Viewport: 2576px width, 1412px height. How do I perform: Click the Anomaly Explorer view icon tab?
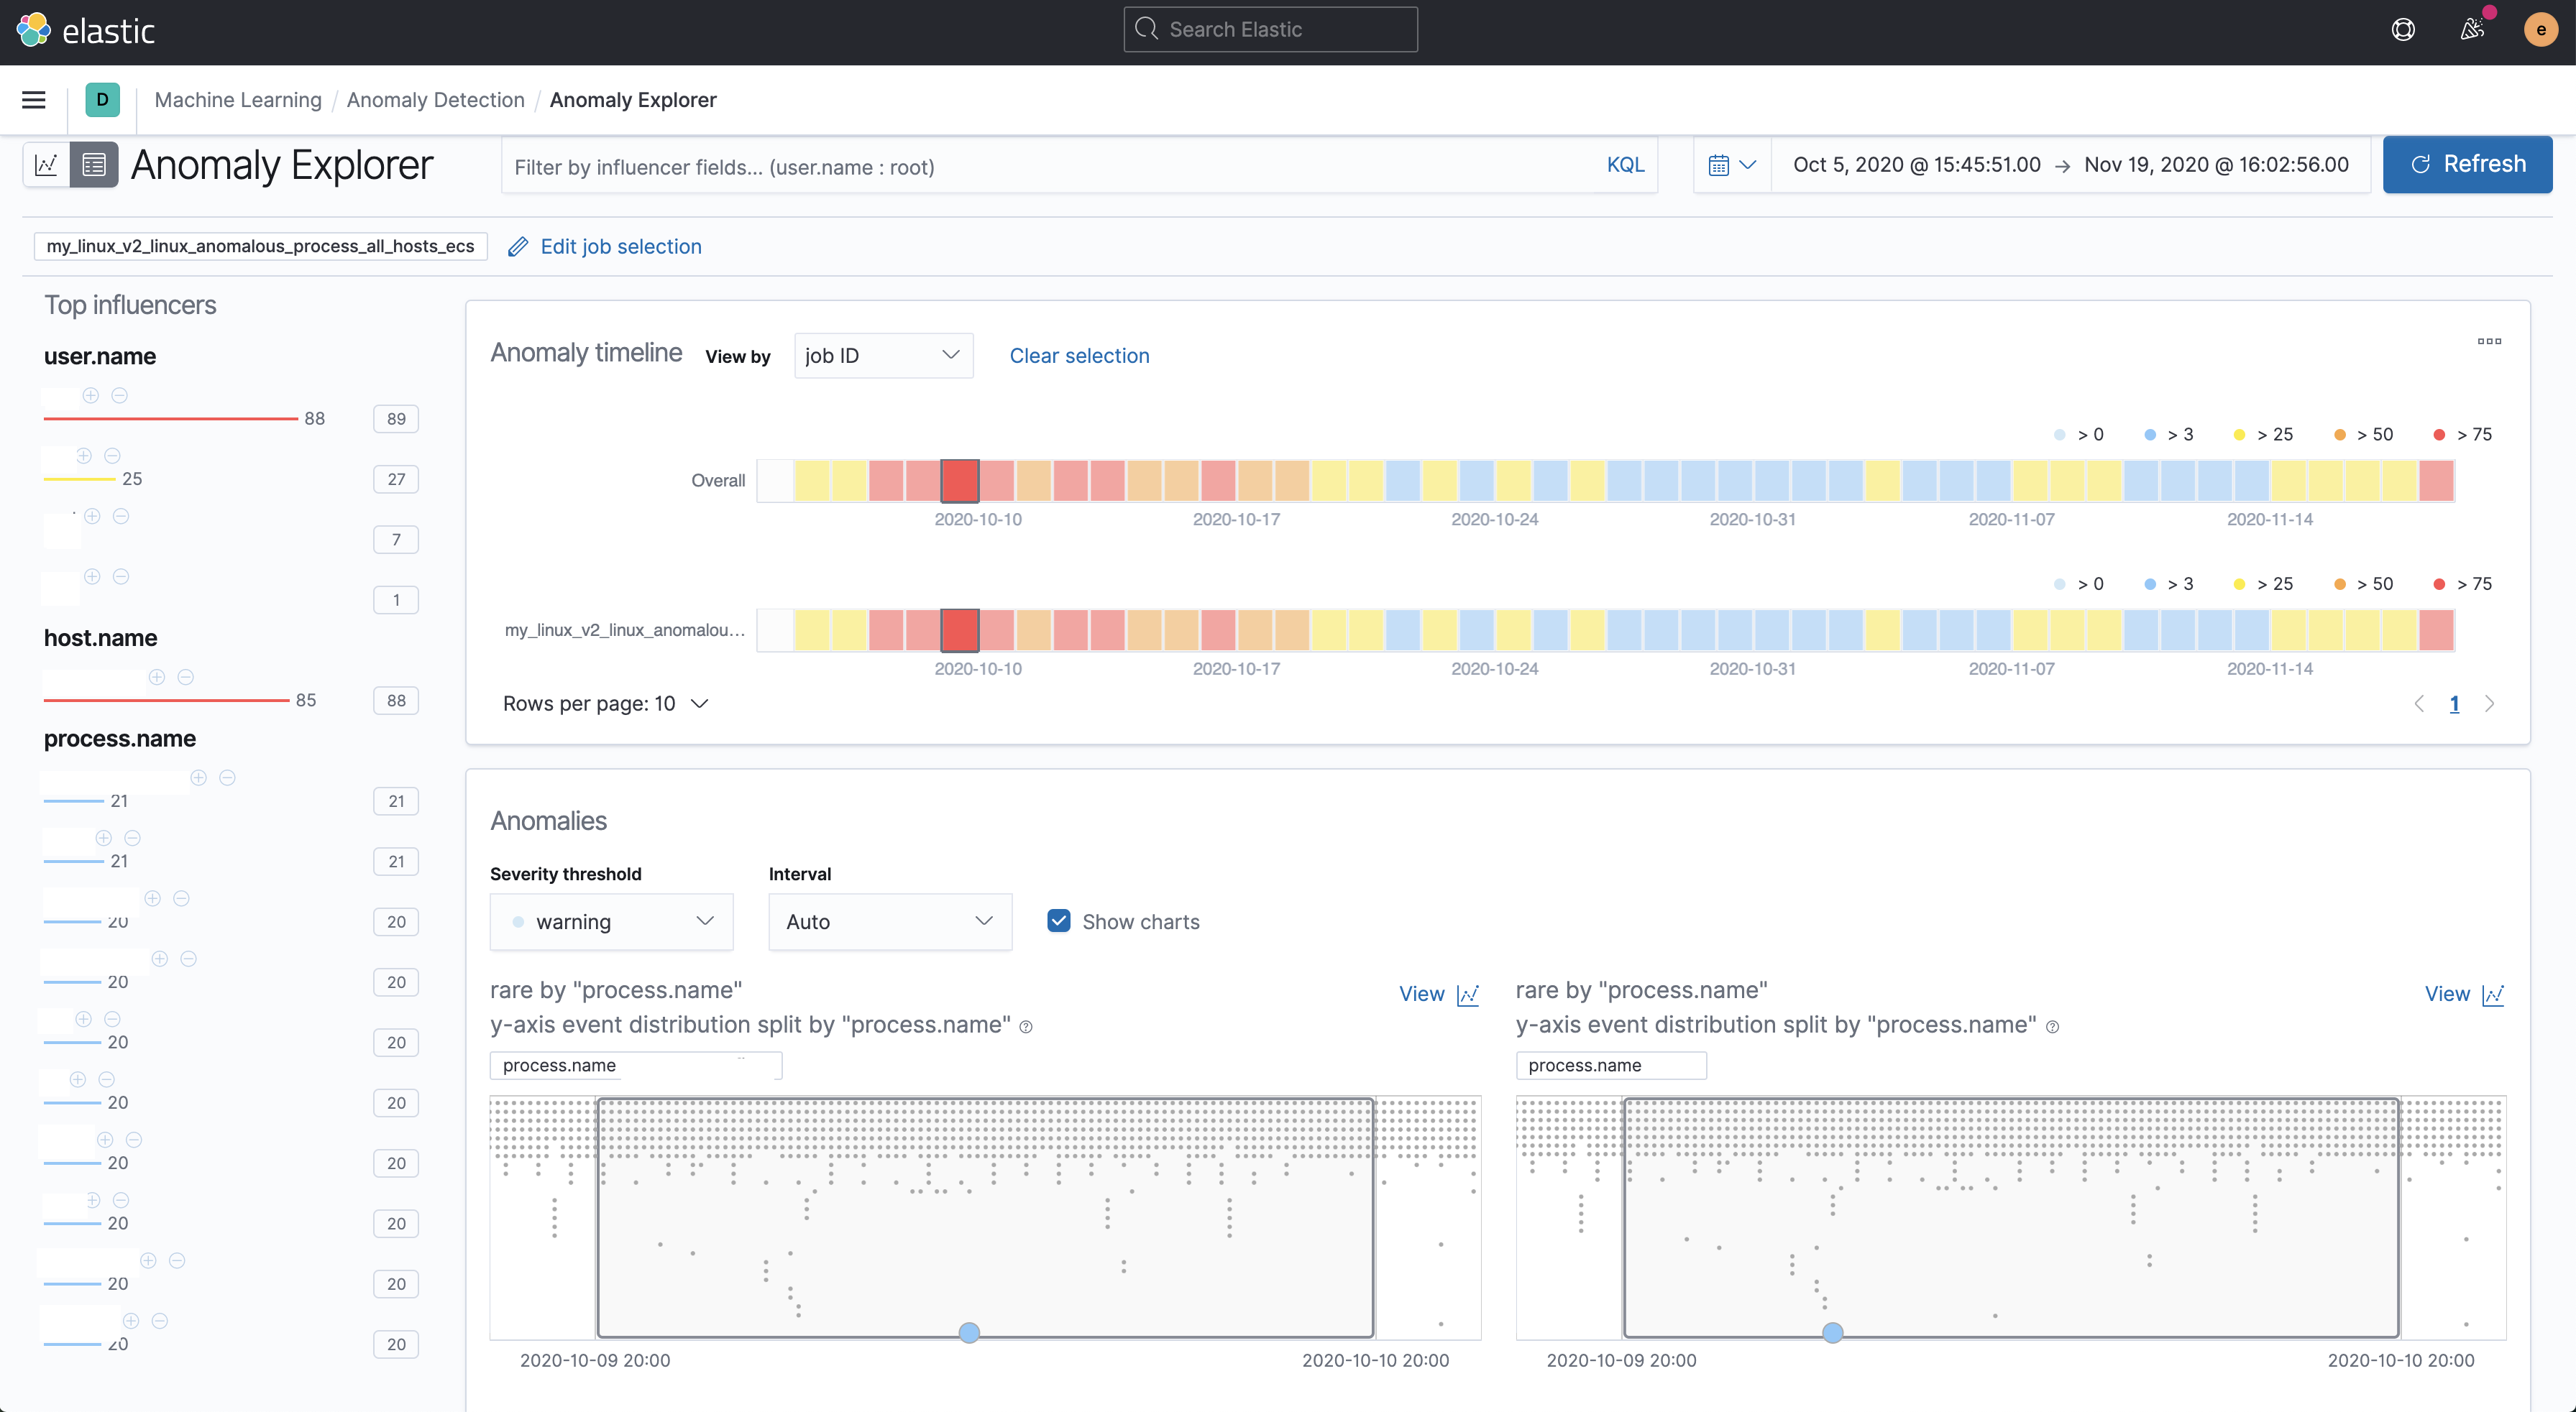coord(94,165)
